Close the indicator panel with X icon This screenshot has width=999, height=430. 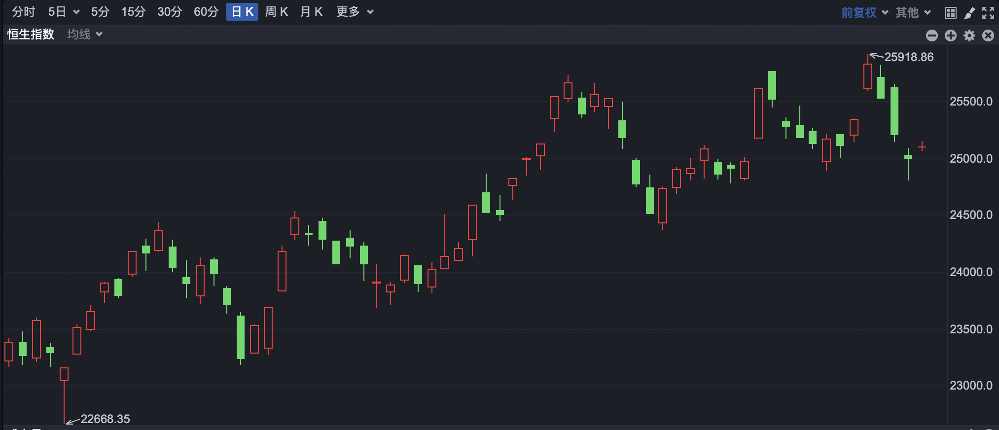tap(988, 36)
